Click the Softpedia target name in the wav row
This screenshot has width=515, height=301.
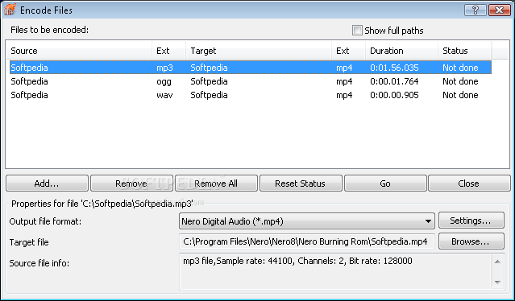click(209, 95)
